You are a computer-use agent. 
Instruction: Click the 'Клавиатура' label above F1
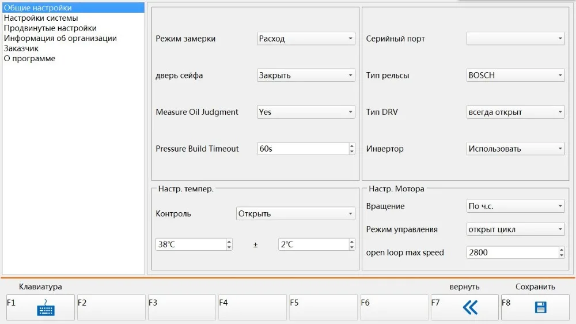pyautogui.click(x=40, y=287)
